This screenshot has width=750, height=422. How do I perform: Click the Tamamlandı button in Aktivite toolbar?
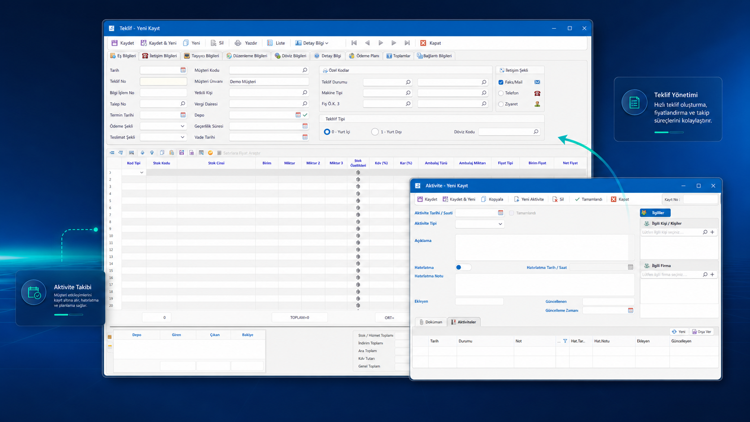coord(589,199)
